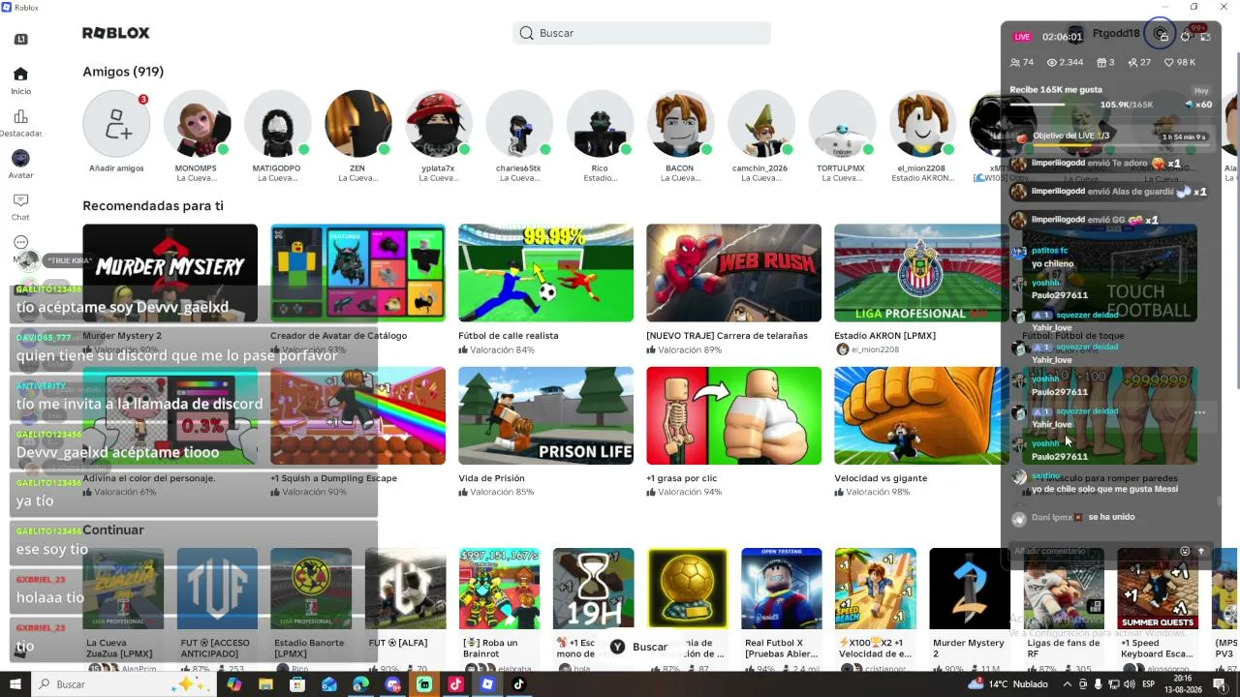Open +1 grasa por clic game
The image size is (1240, 697).
pos(733,416)
